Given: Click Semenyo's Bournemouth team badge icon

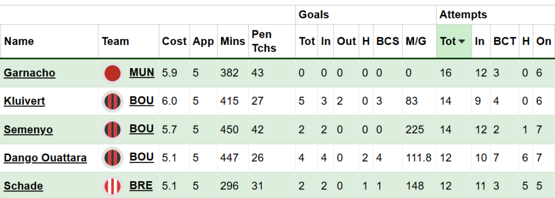Looking at the screenshot, I should pyautogui.click(x=113, y=130).
